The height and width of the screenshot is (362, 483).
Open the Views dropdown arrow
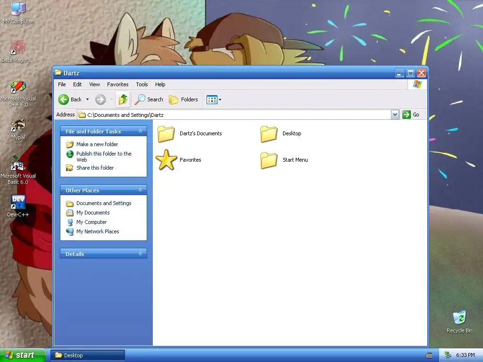pos(220,99)
